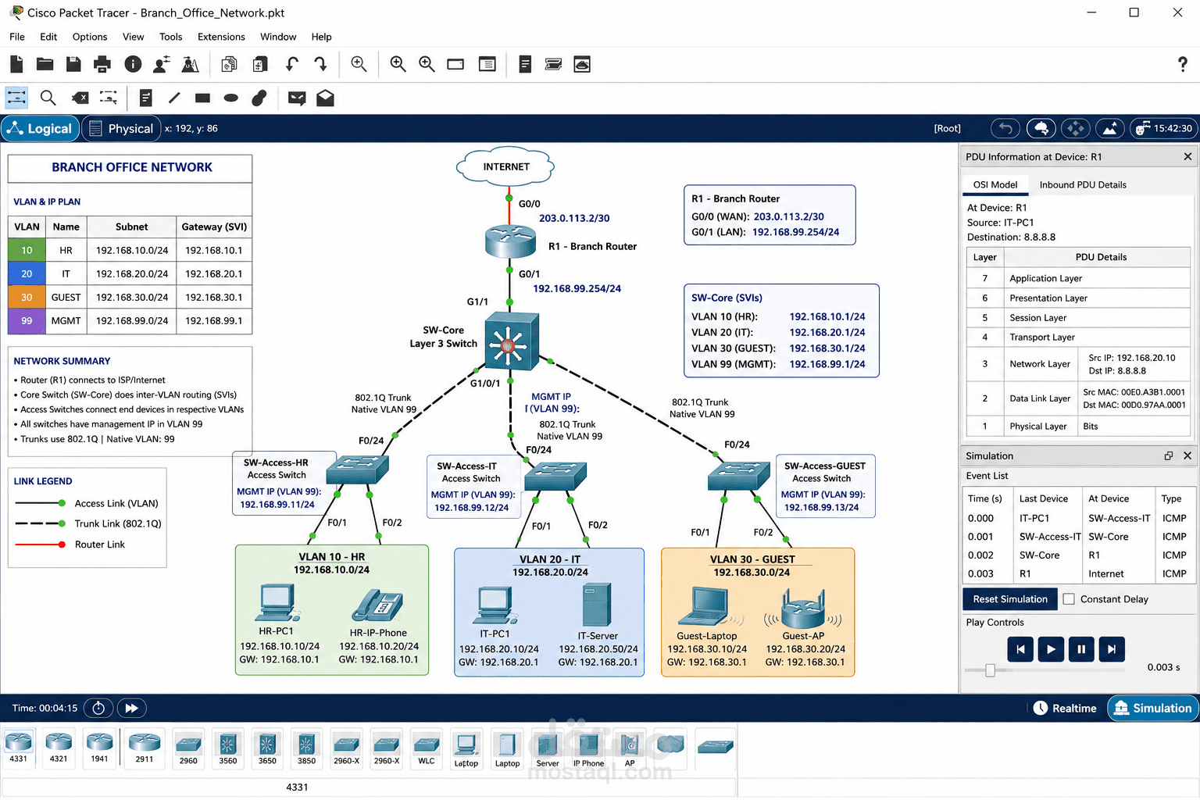Choose the Draw Rectangle tool

202,98
